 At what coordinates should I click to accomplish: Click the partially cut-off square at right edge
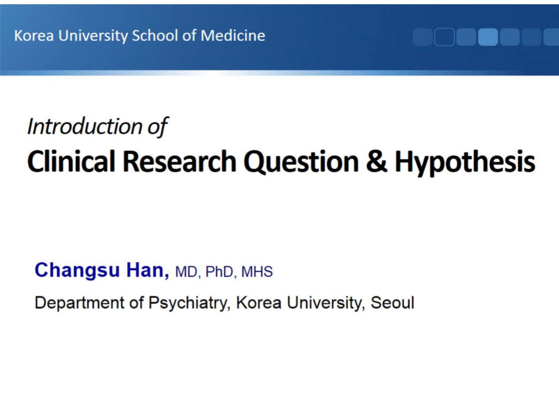552,37
